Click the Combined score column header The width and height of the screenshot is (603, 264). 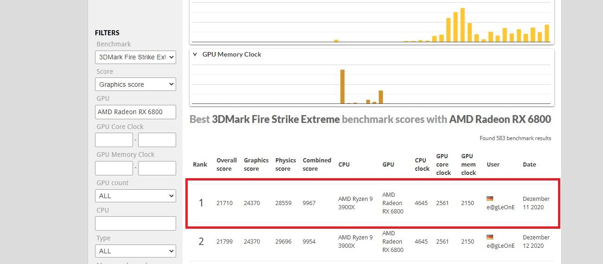point(317,164)
